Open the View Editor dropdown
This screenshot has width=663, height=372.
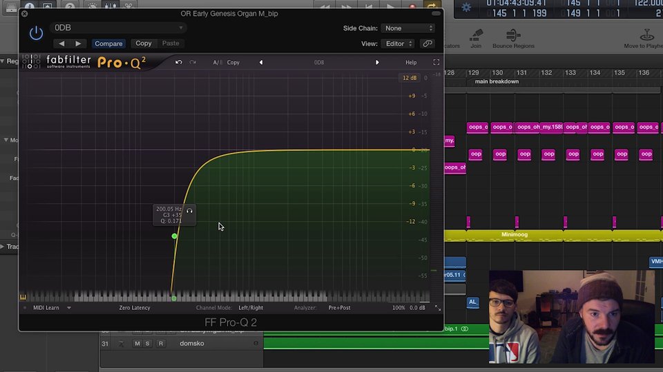click(x=398, y=44)
